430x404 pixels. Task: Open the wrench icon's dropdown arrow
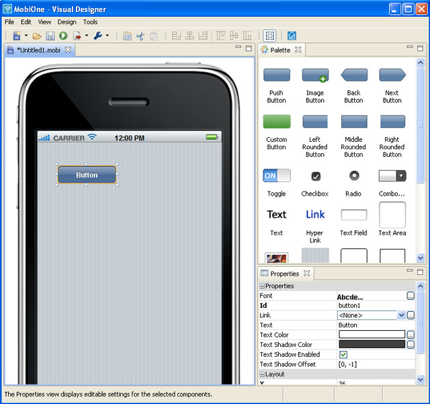tap(107, 36)
